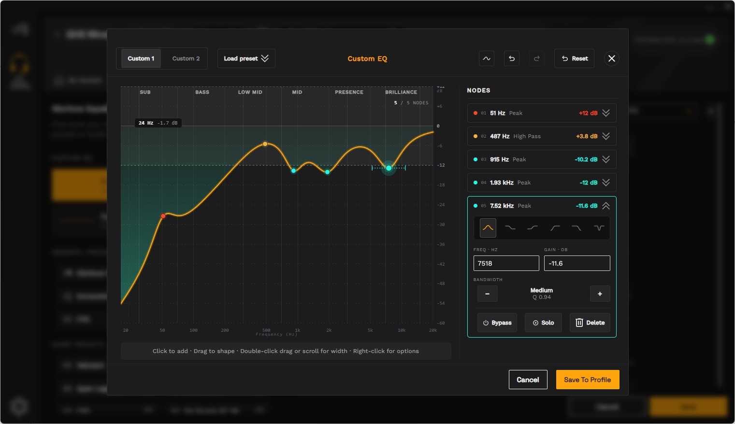Switch to the Custom 1 tab
The image size is (735, 424).
(x=141, y=58)
